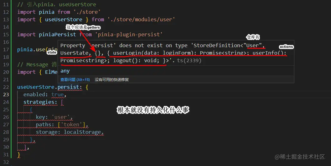Click 'UserState' in the error message

pos(74,53)
